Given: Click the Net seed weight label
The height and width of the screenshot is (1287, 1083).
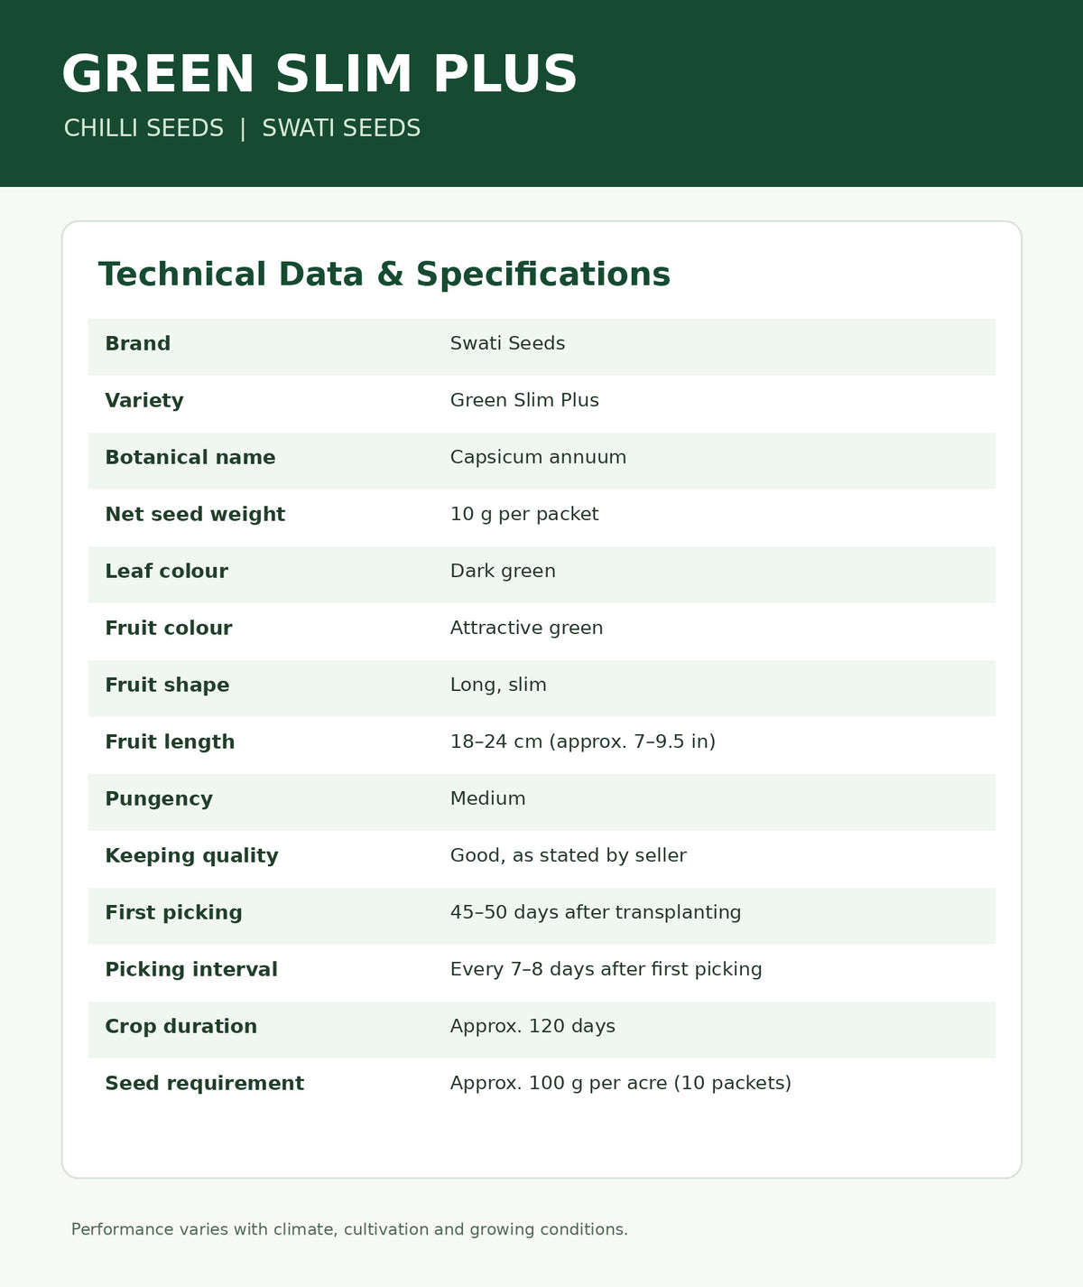Looking at the screenshot, I should pyautogui.click(x=195, y=515).
